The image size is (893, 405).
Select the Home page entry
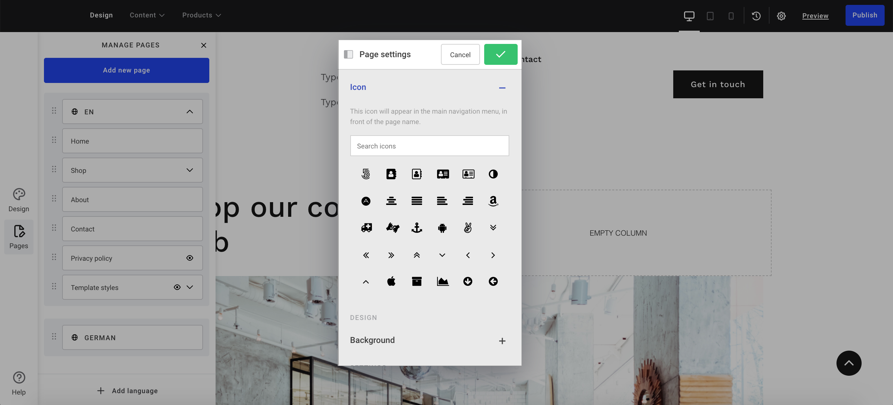click(133, 141)
